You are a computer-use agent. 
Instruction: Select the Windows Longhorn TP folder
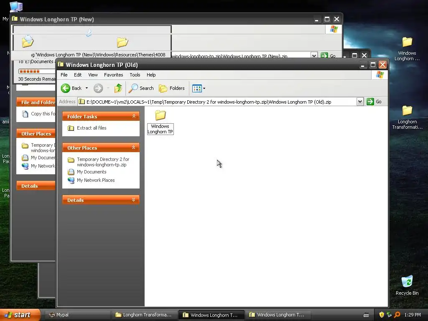click(x=160, y=122)
